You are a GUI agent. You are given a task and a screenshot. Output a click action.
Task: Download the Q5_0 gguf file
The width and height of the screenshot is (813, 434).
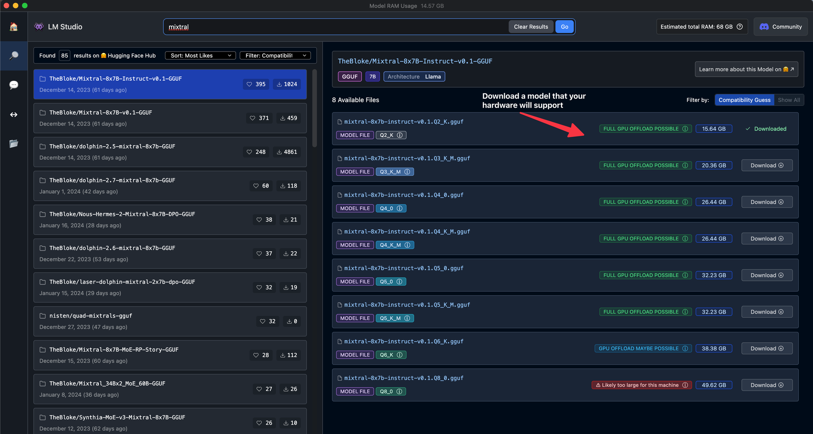click(767, 275)
